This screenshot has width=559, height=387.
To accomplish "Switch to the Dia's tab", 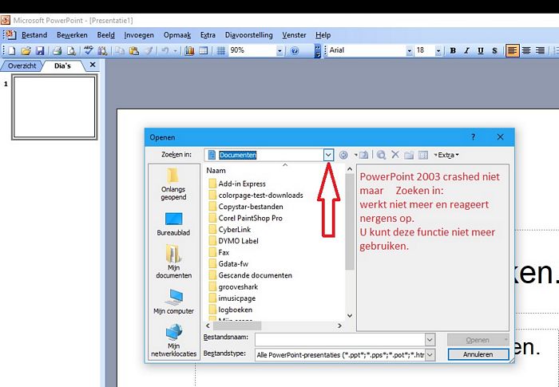I will [63, 65].
